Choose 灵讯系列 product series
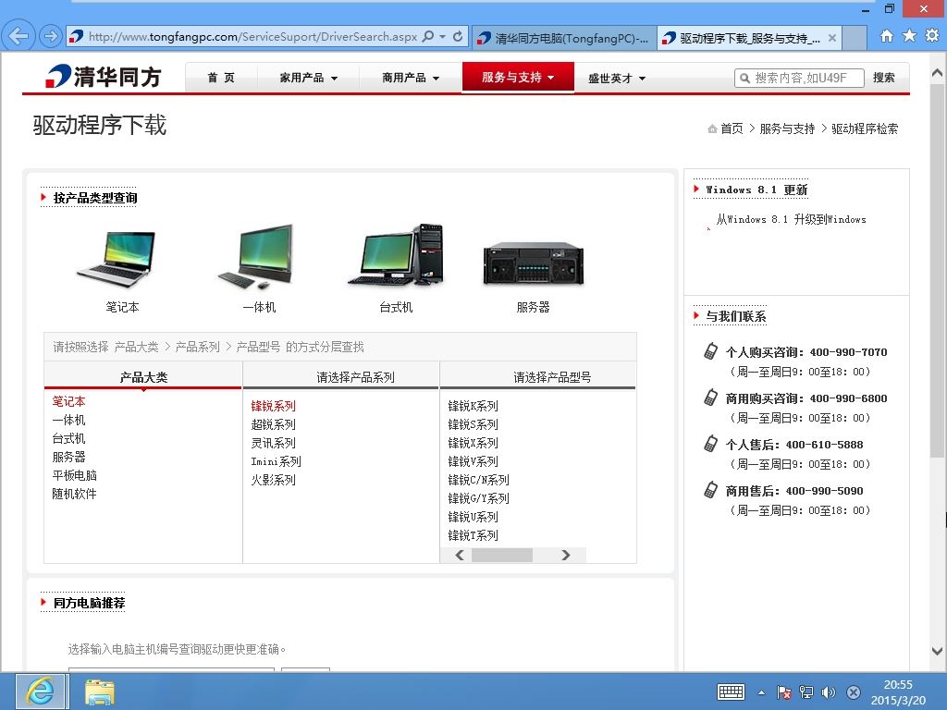947x710 pixels. [274, 443]
